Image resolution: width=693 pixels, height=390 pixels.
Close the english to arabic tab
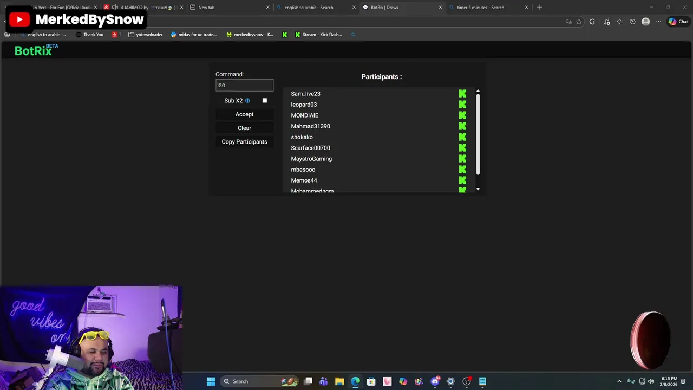[354, 8]
